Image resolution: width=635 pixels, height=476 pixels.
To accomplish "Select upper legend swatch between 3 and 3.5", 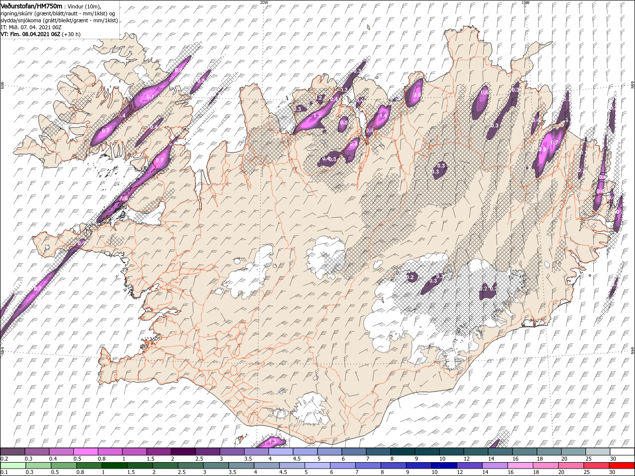I will (x=232, y=452).
